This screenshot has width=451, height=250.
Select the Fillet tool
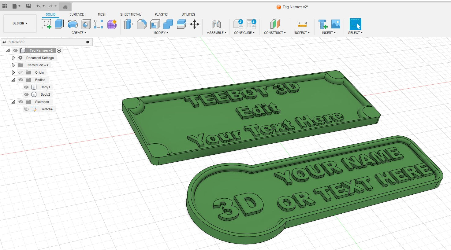click(142, 24)
